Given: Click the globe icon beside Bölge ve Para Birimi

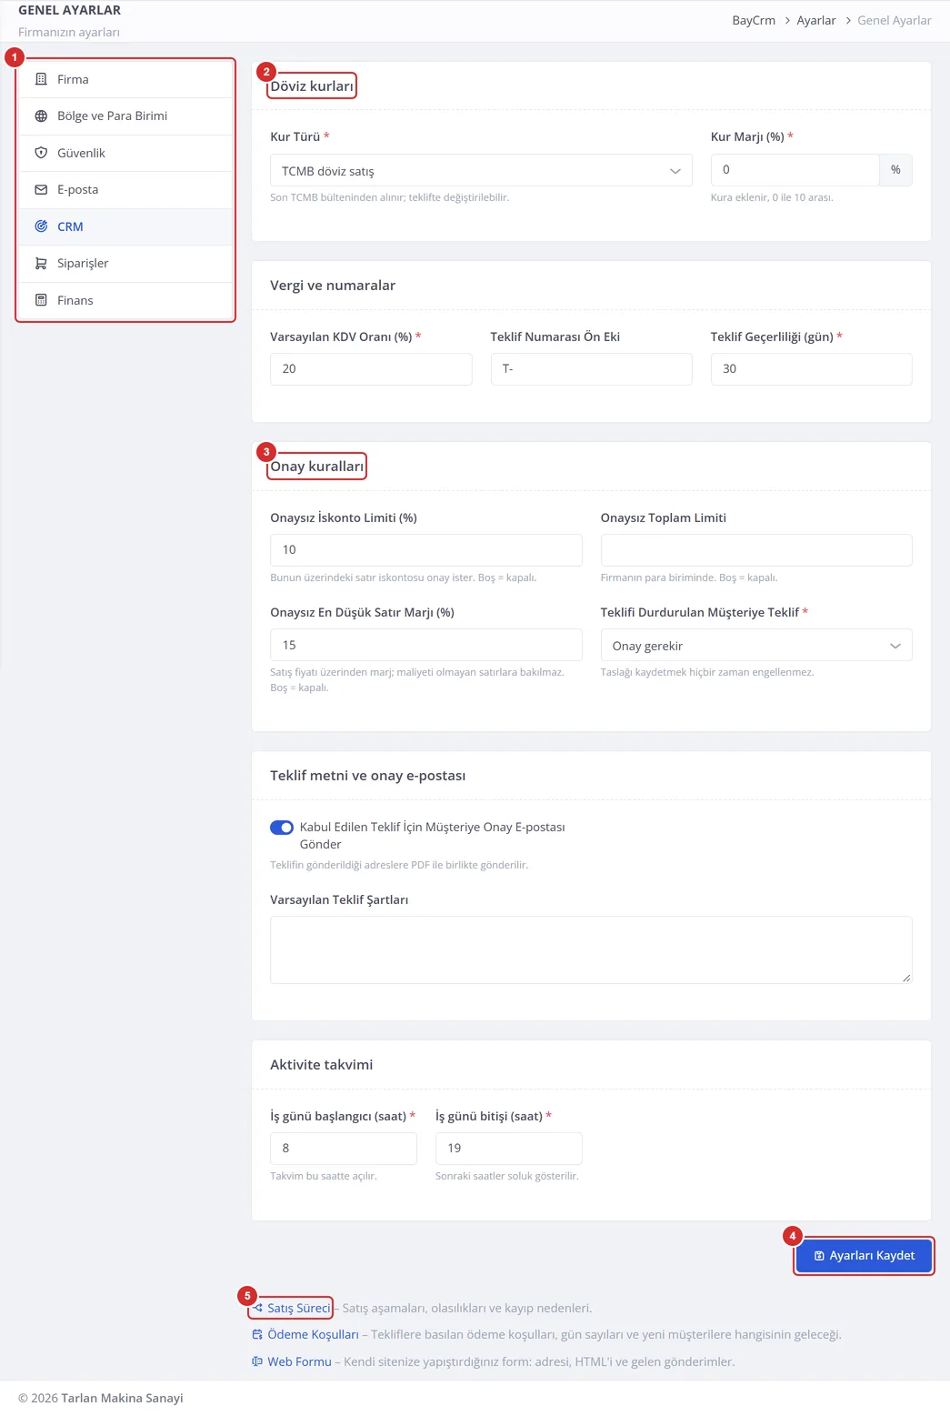Looking at the screenshot, I should pos(41,116).
